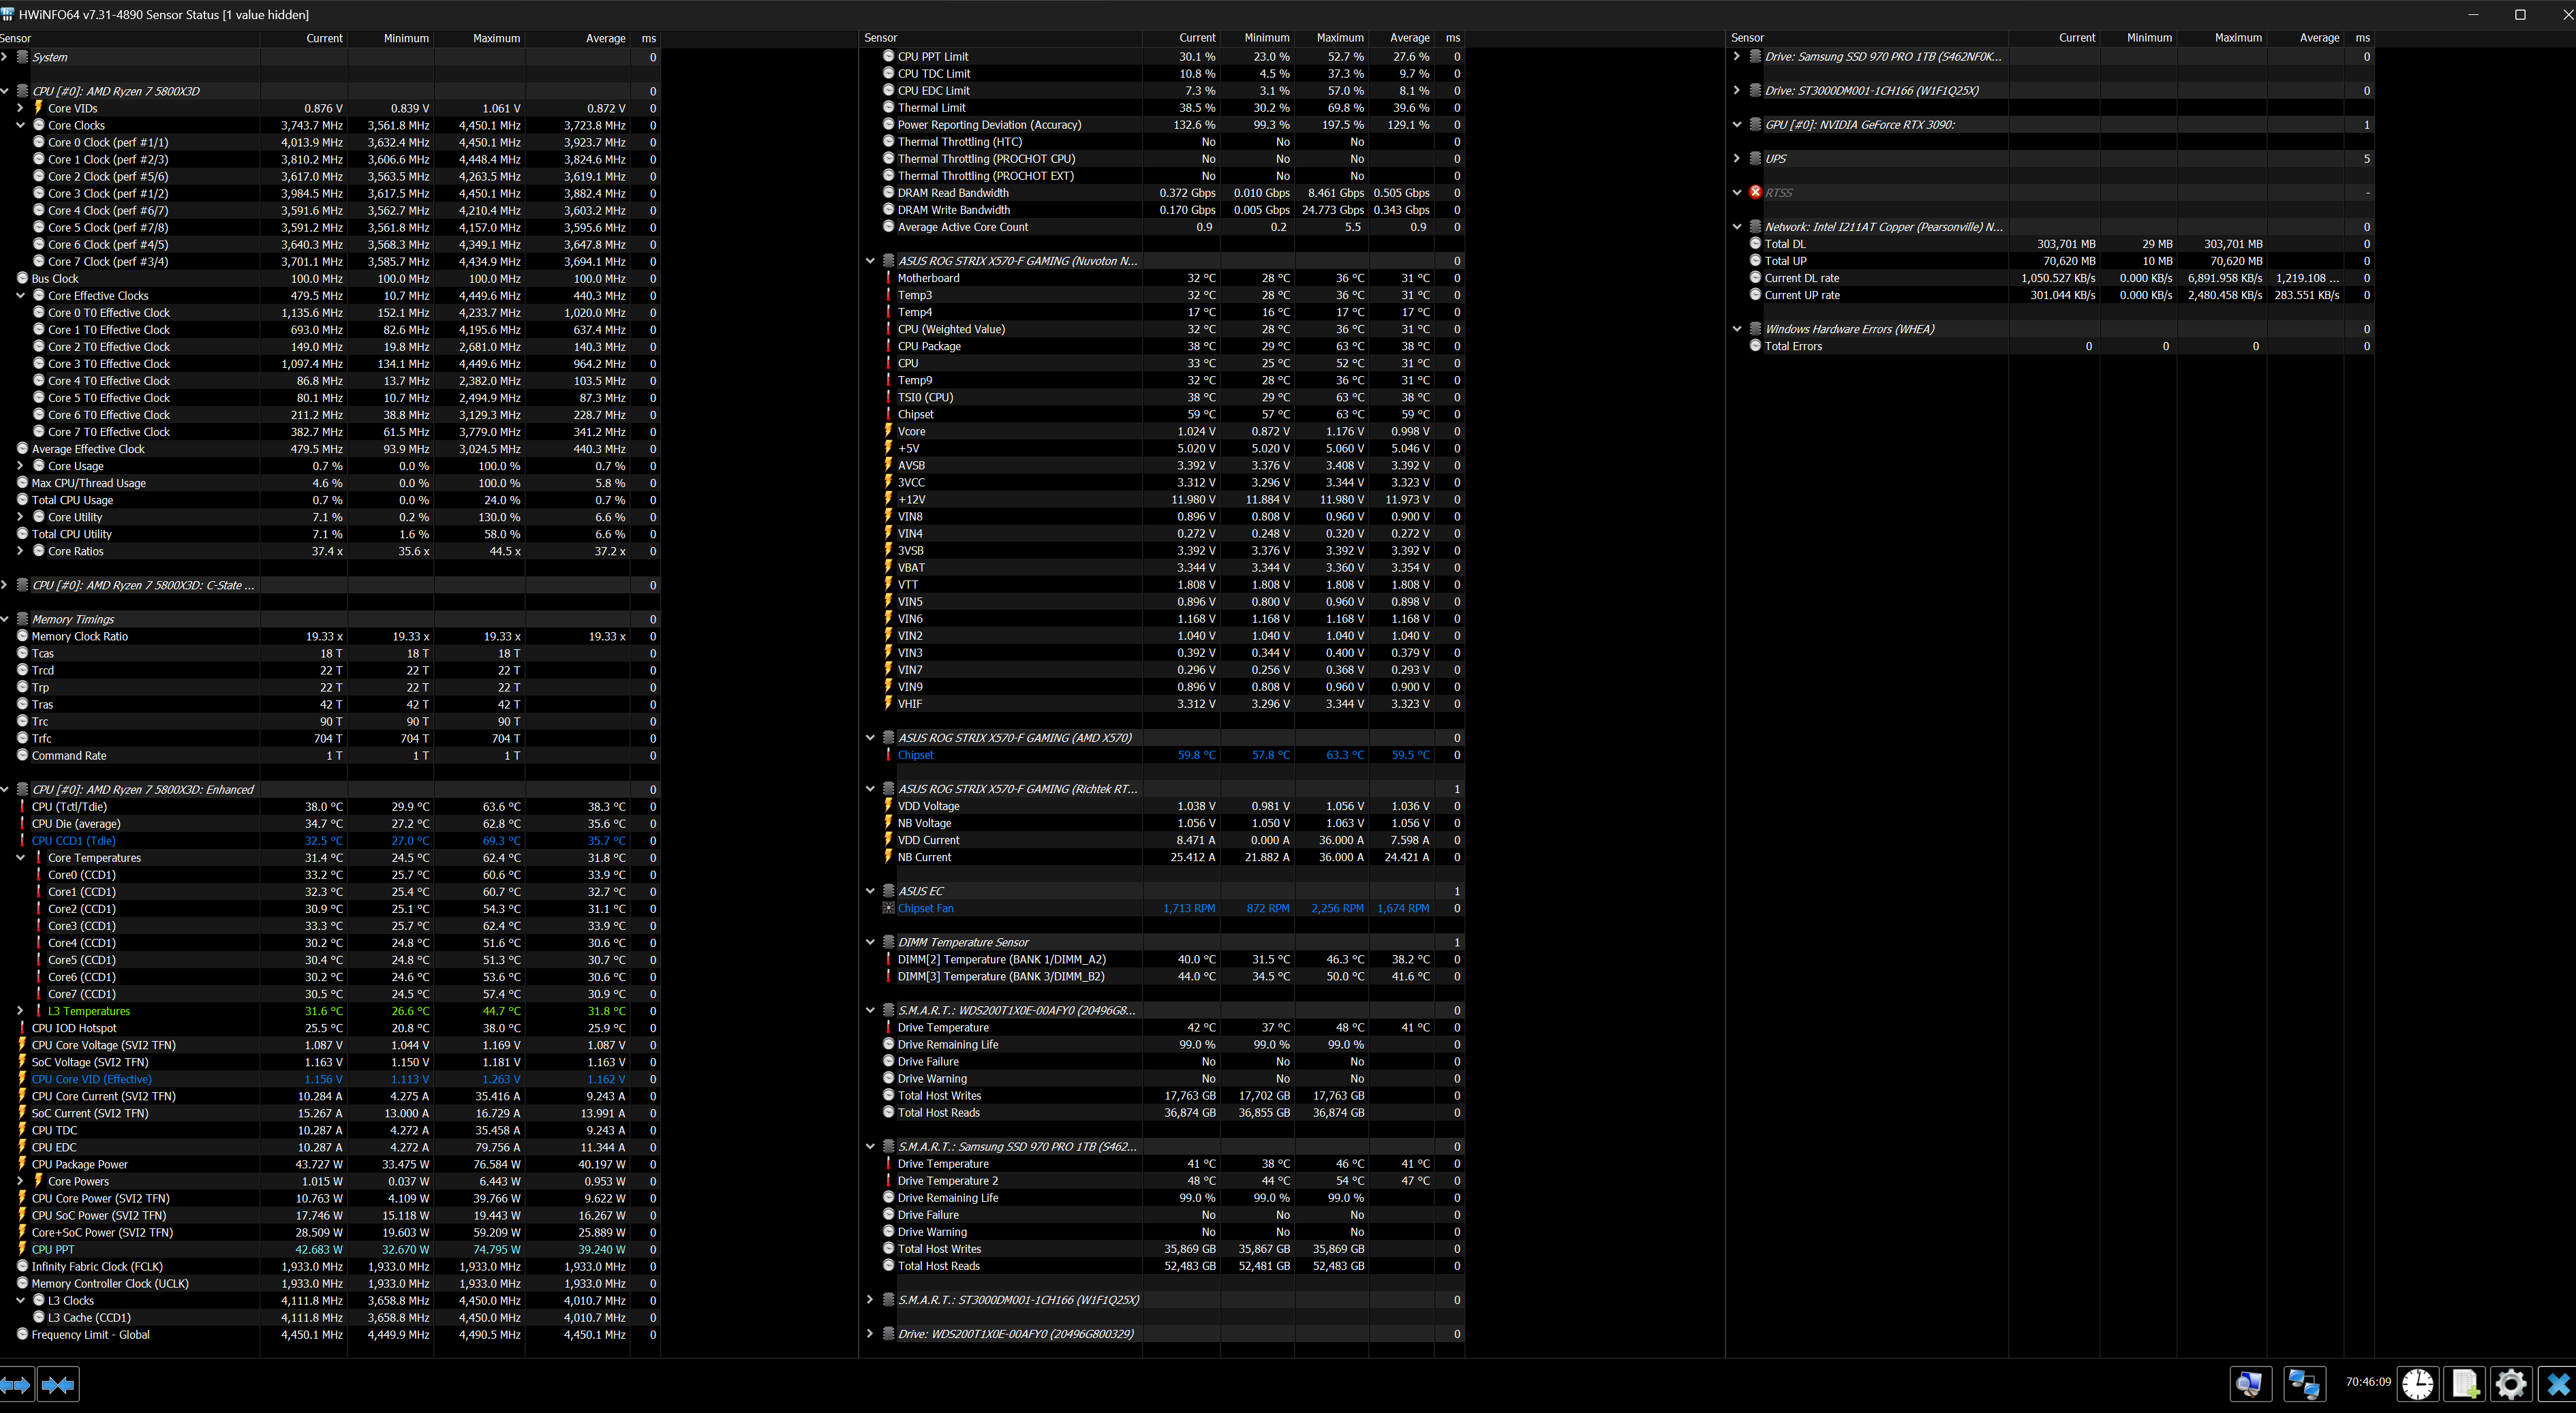Click the lightning icon next to Vcore
This screenshot has width=2576, height=1413.
888,431
